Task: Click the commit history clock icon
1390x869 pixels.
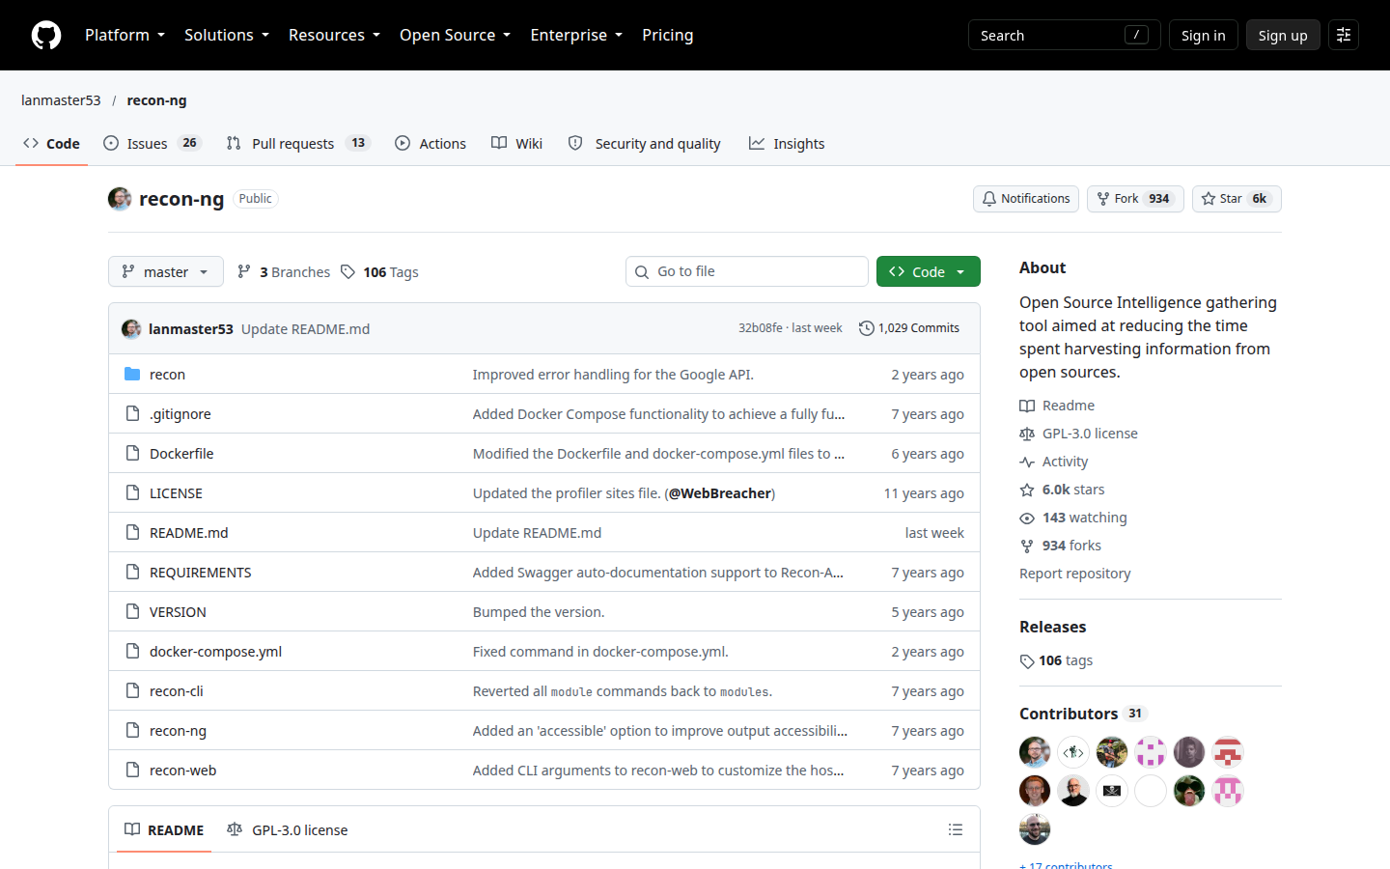Action: coord(866,328)
